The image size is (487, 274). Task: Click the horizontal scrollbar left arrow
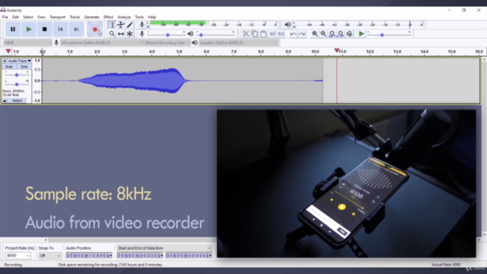coord(46,240)
